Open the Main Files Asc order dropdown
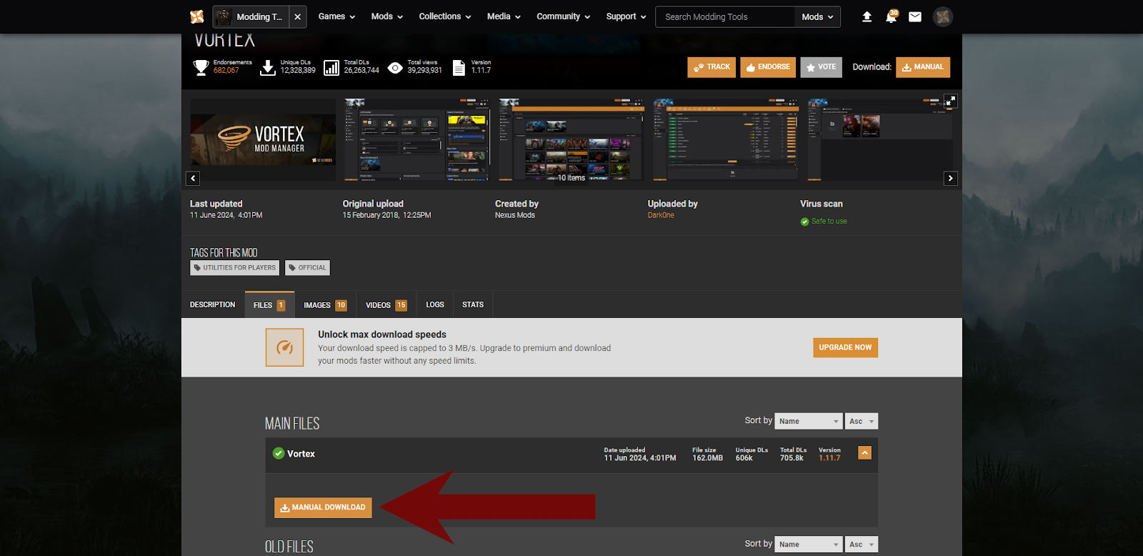 [862, 422]
